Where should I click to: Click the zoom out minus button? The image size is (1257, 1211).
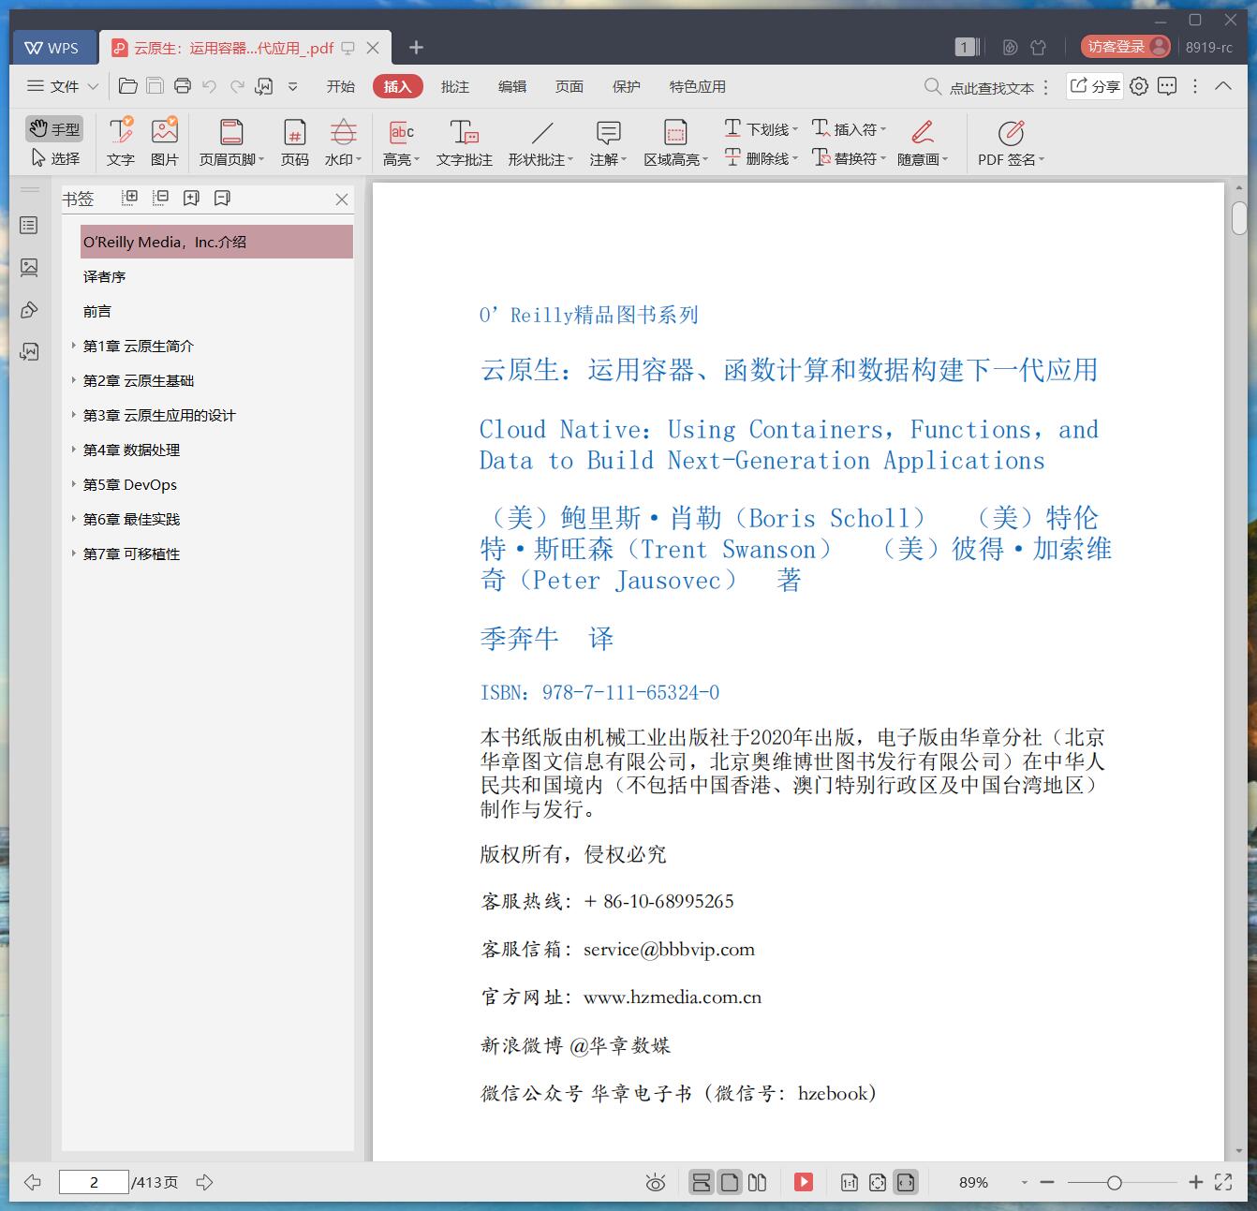(x=1047, y=1183)
